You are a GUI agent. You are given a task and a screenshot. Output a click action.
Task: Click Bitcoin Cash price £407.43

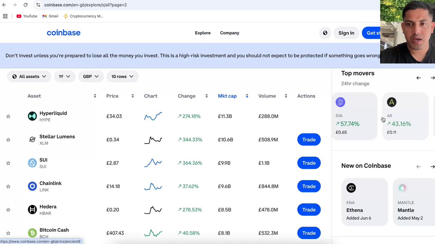115,233
